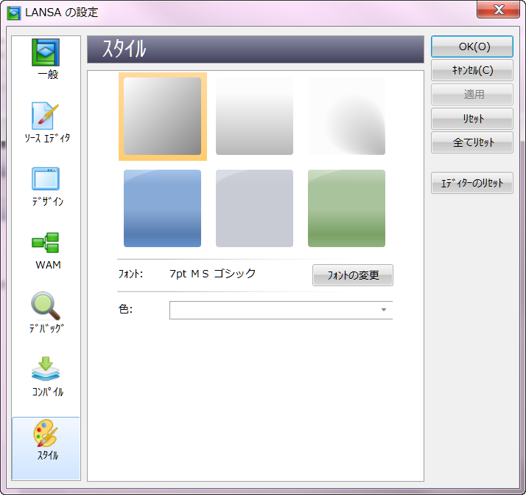This screenshot has height=495, width=526.
Task: Open the 色 color dropdown
Action: point(281,310)
